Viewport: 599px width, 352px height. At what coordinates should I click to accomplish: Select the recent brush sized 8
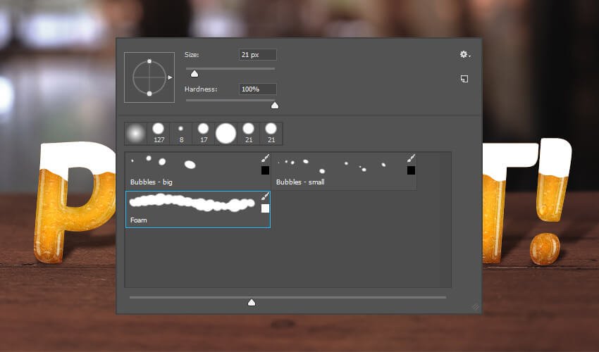181,134
